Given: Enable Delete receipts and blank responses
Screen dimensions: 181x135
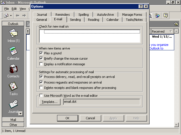Looking at the screenshot, I should coord(41,87).
